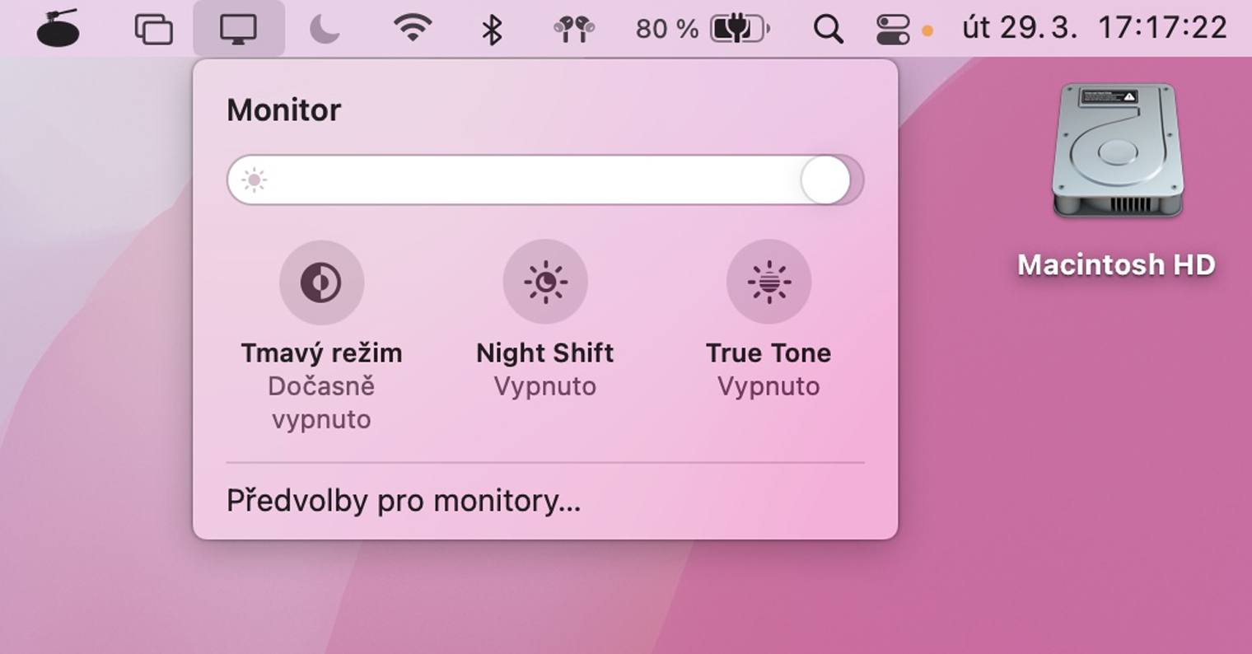The width and height of the screenshot is (1252, 654).
Task: Show battery status at 80 %
Action: pyautogui.click(x=702, y=30)
